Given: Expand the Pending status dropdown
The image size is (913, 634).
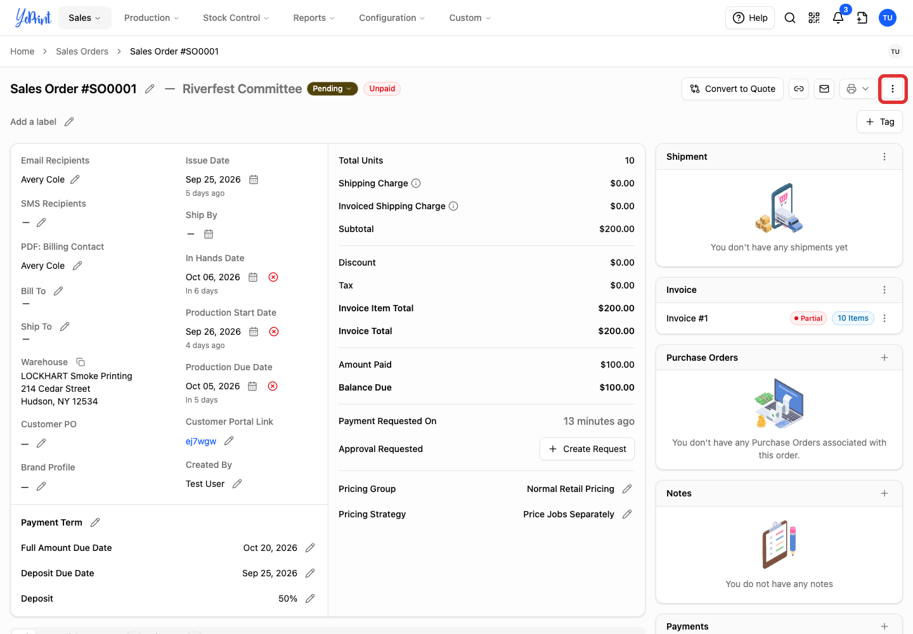Looking at the screenshot, I should point(332,89).
